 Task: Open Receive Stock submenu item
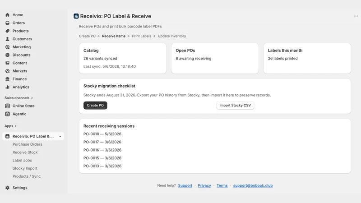(x=25, y=152)
